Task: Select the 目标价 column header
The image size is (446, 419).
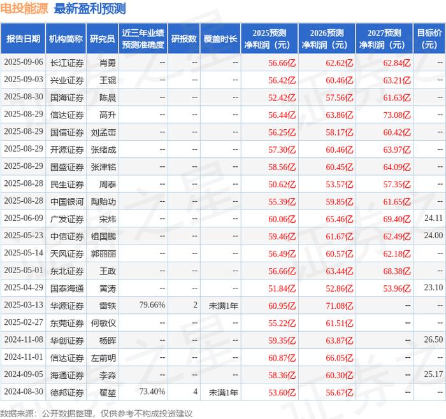Action: click(x=429, y=39)
